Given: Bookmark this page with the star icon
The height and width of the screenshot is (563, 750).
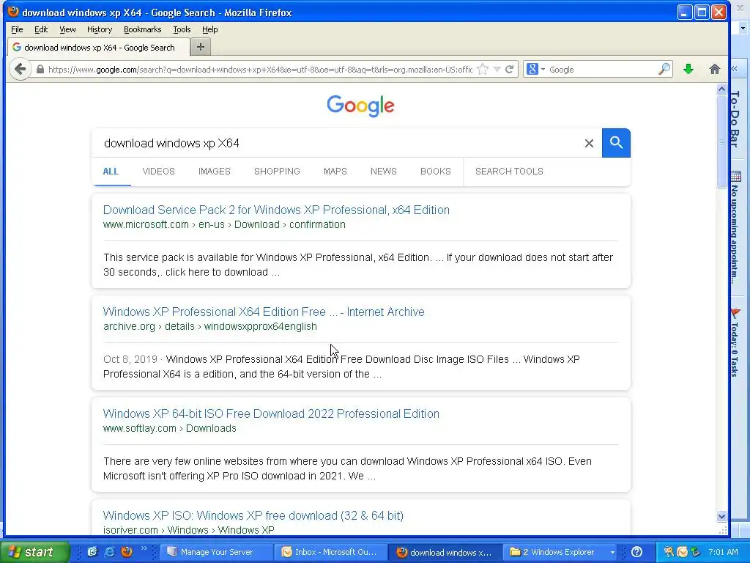Looking at the screenshot, I should tap(483, 70).
